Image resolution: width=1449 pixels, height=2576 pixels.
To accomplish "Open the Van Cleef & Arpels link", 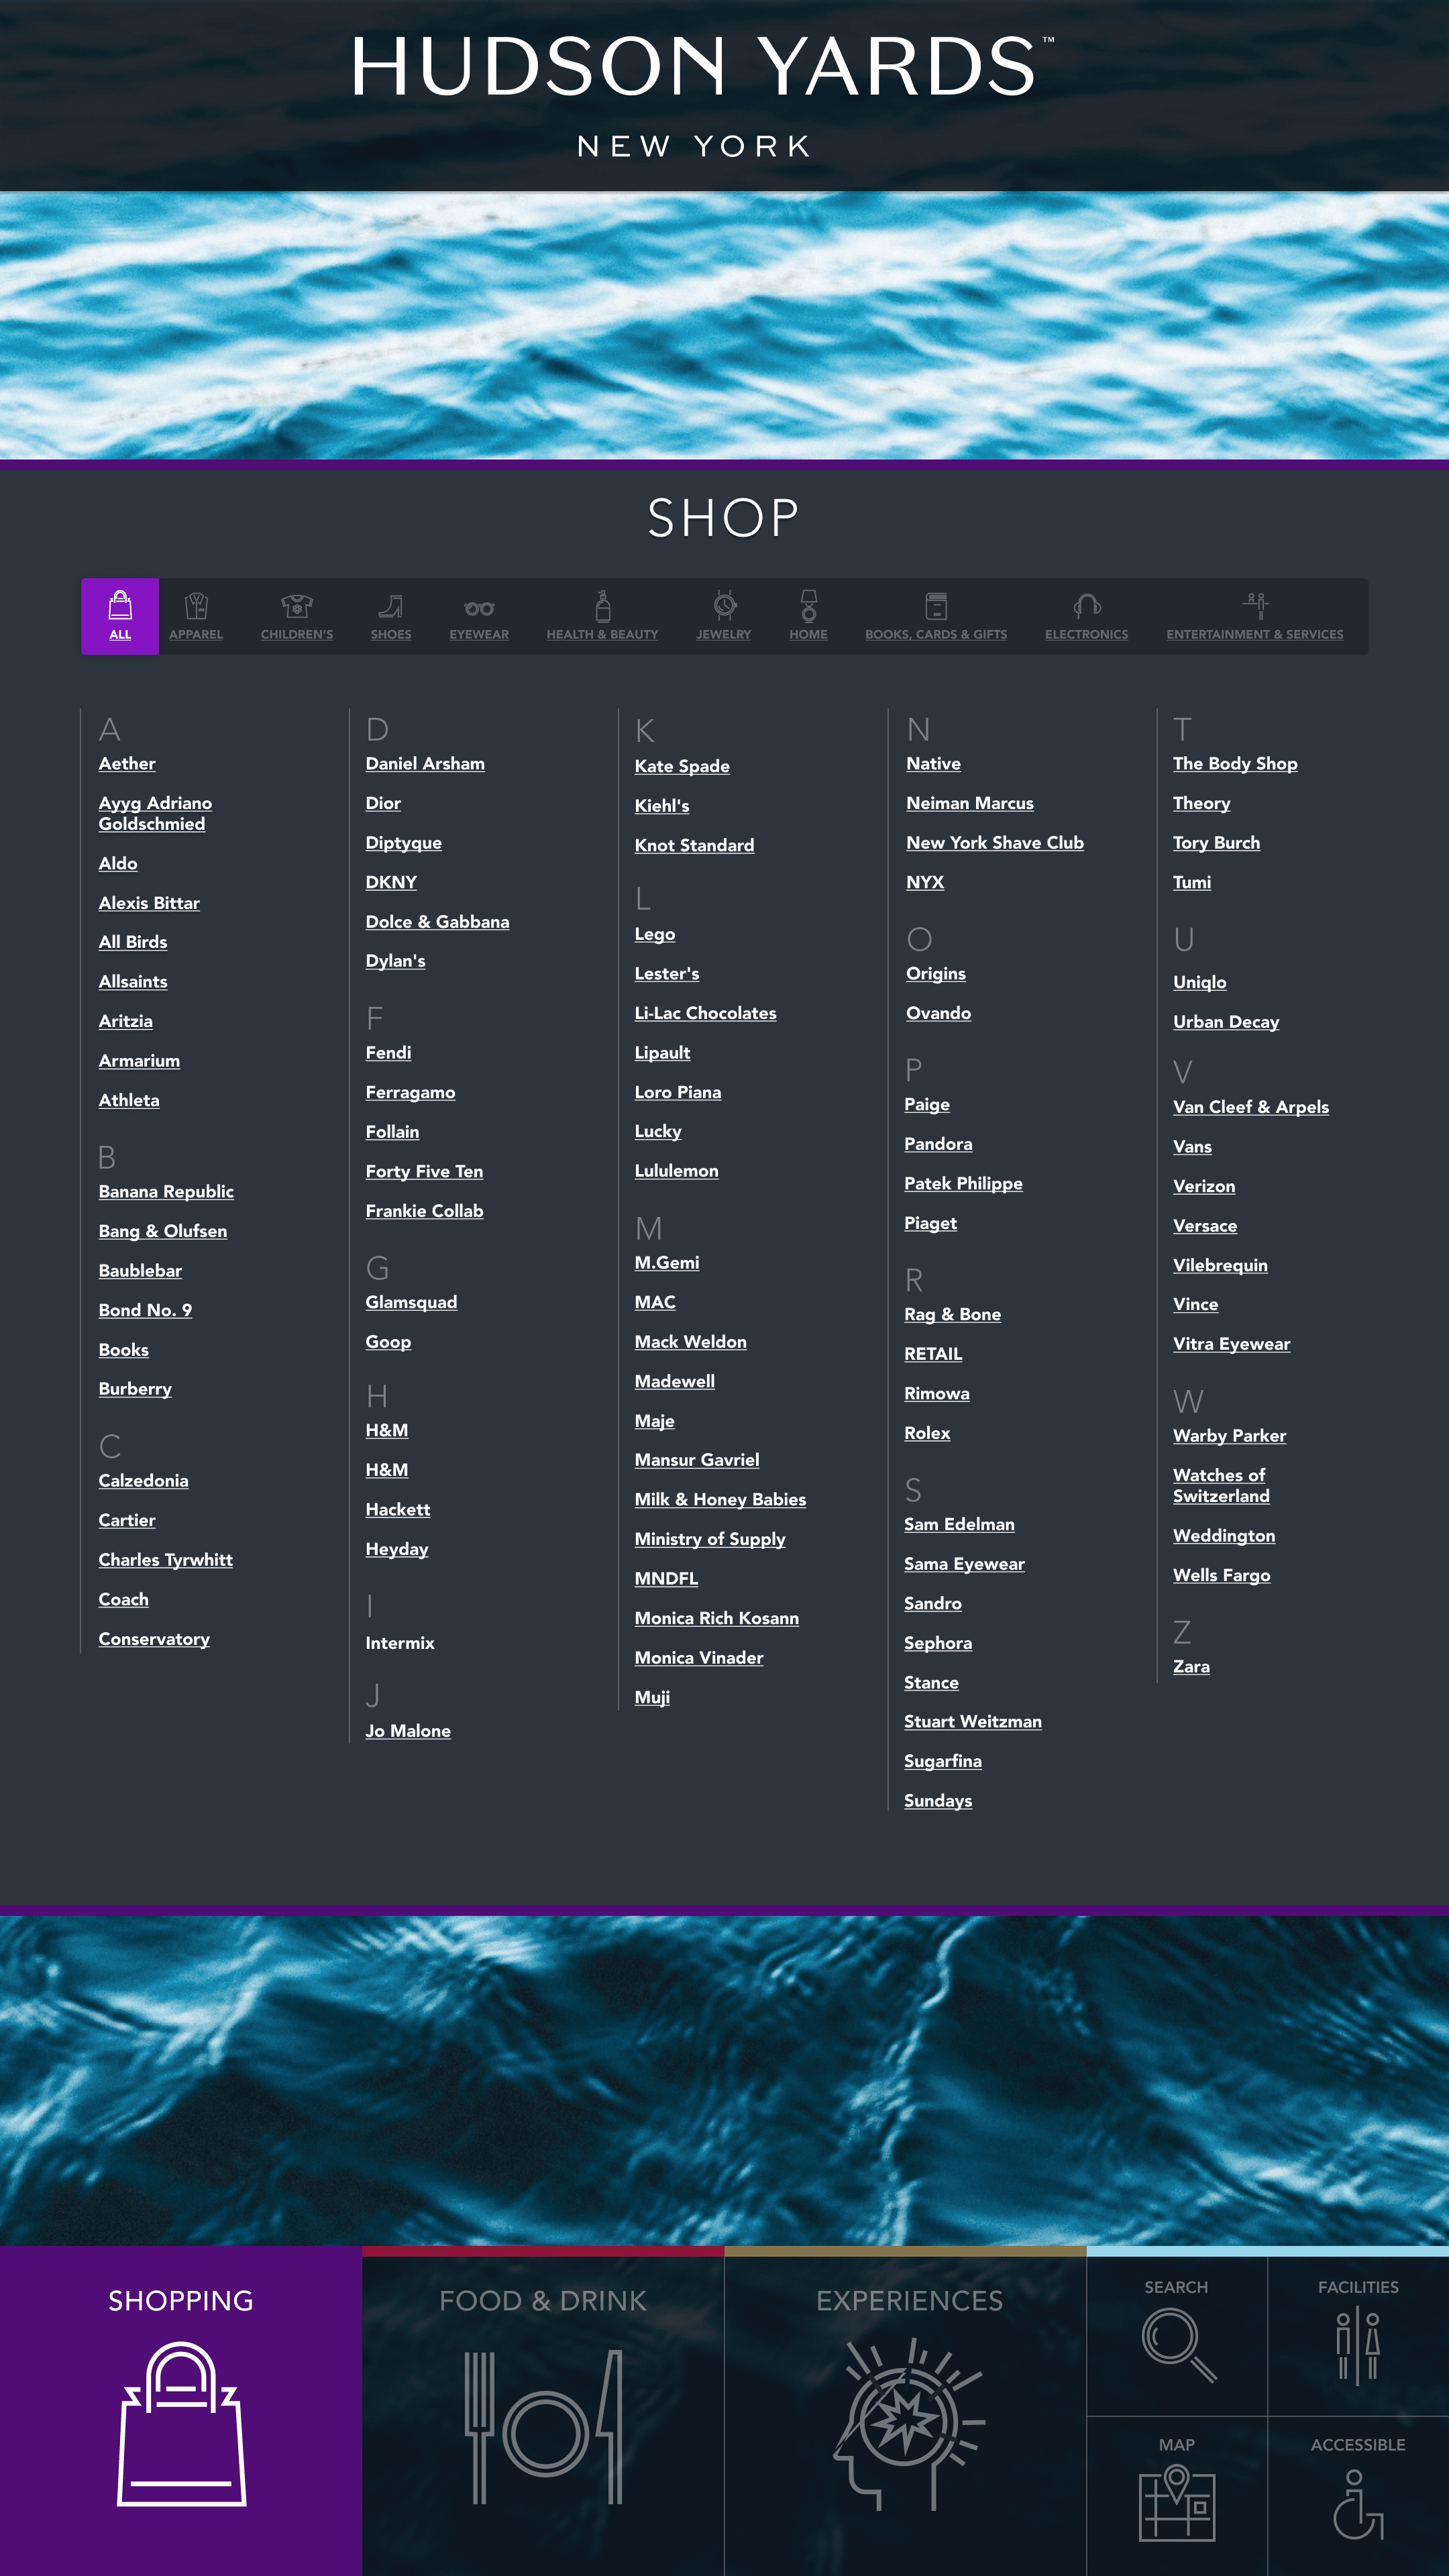I will [1250, 1107].
